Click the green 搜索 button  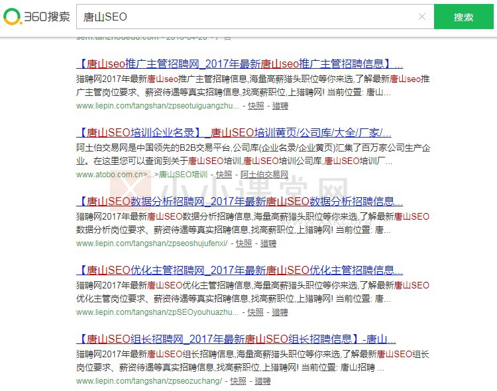pyautogui.click(x=463, y=17)
